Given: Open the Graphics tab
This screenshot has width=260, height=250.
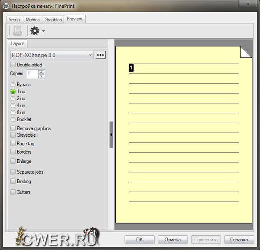Looking at the screenshot, I should (x=53, y=20).
